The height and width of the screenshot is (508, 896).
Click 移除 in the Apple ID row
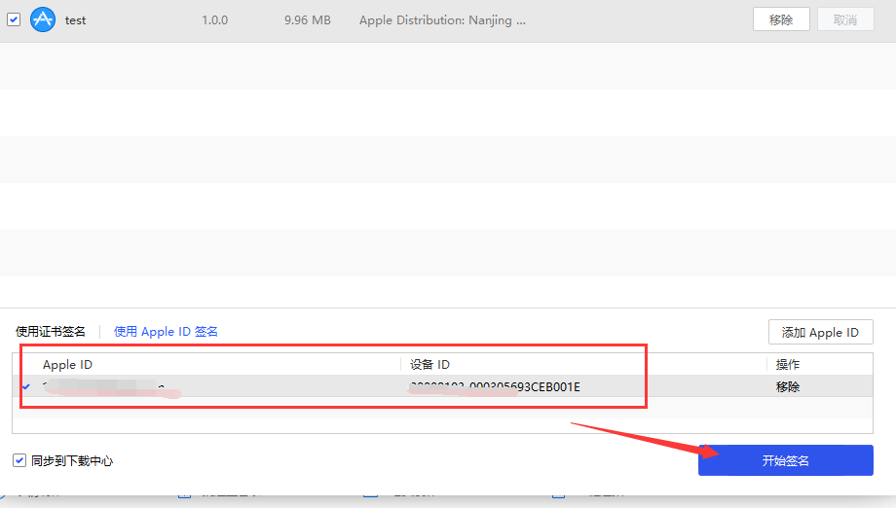[788, 387]
